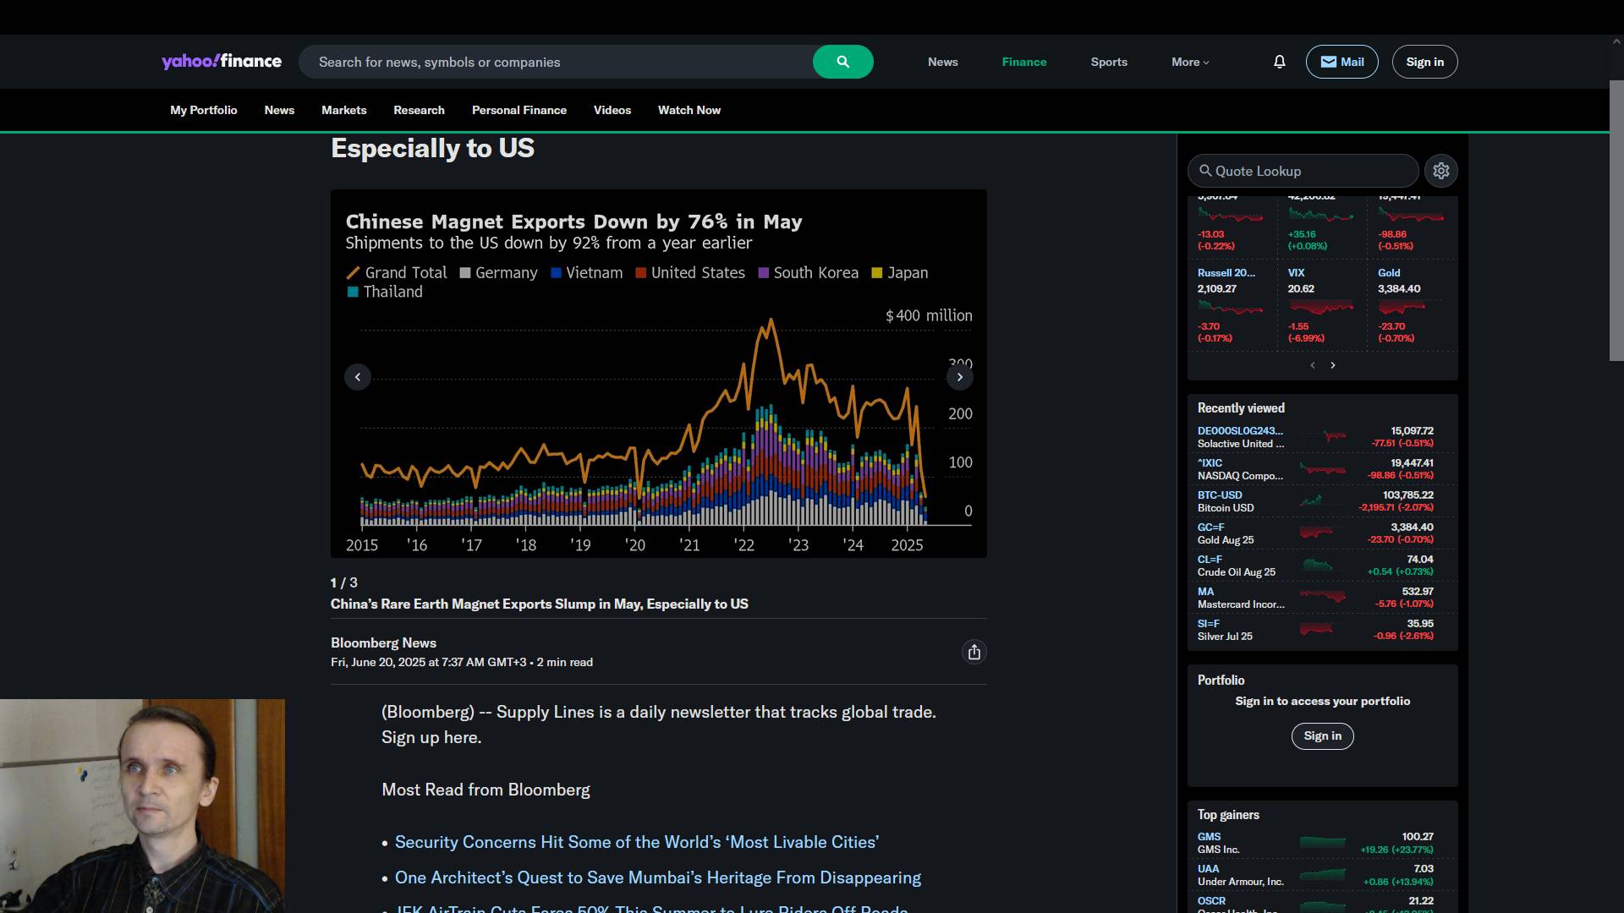Open BTC-USD in Recently viewed
This screenshot has width=1624, height=913.
pyautogui.click(x=1219, y=495)
